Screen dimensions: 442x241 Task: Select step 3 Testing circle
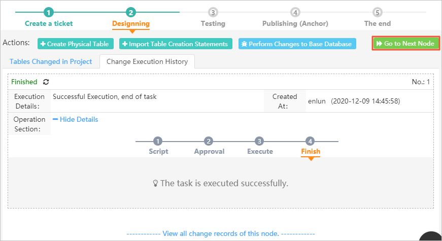pyautogui.click(x=213, y=12)
